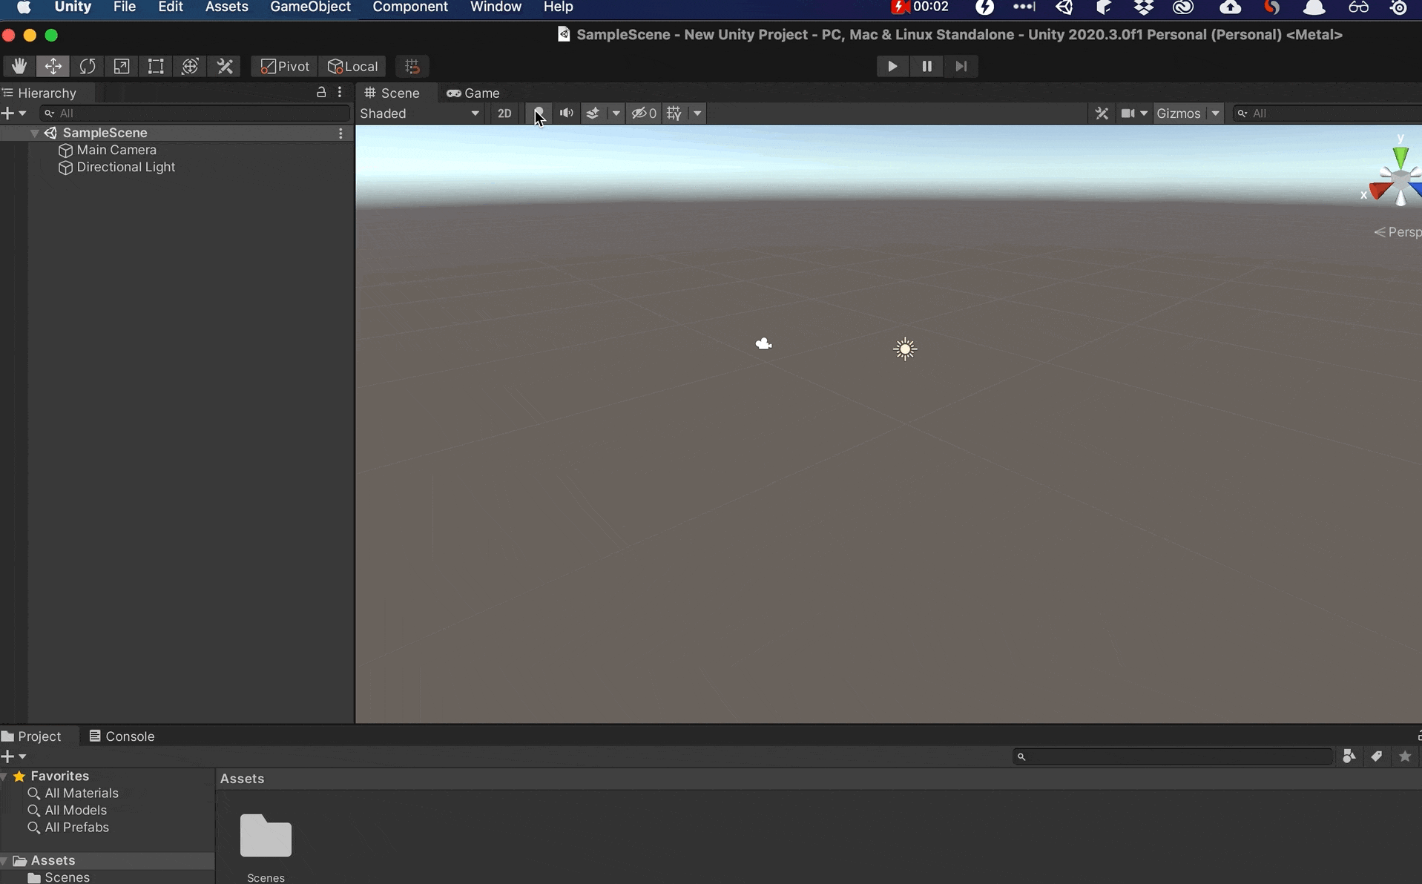The height and width of the screenshot is (884, 1422).
Task: Select the Scenes folder thumbnail
Action: tap(266, 836)
